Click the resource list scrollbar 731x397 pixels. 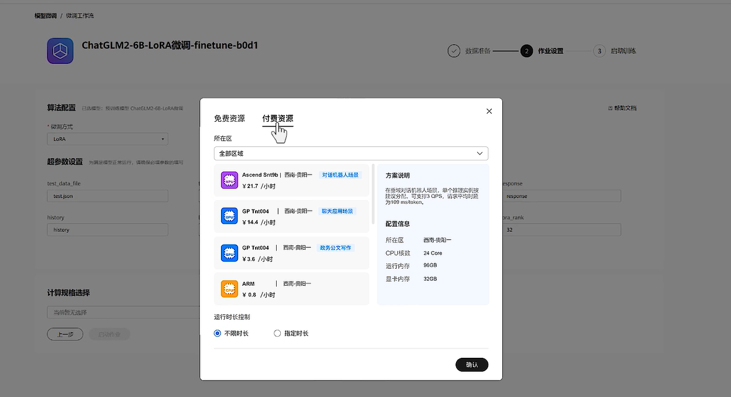[x=373, y=194]
